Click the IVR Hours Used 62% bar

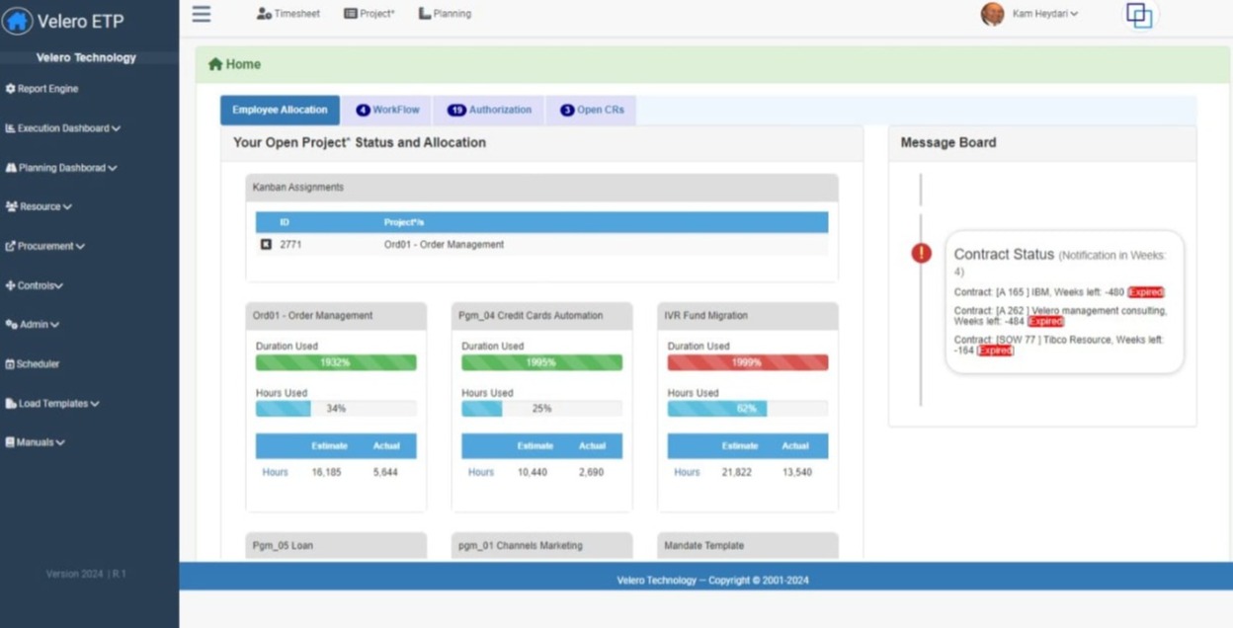point(748,409)
